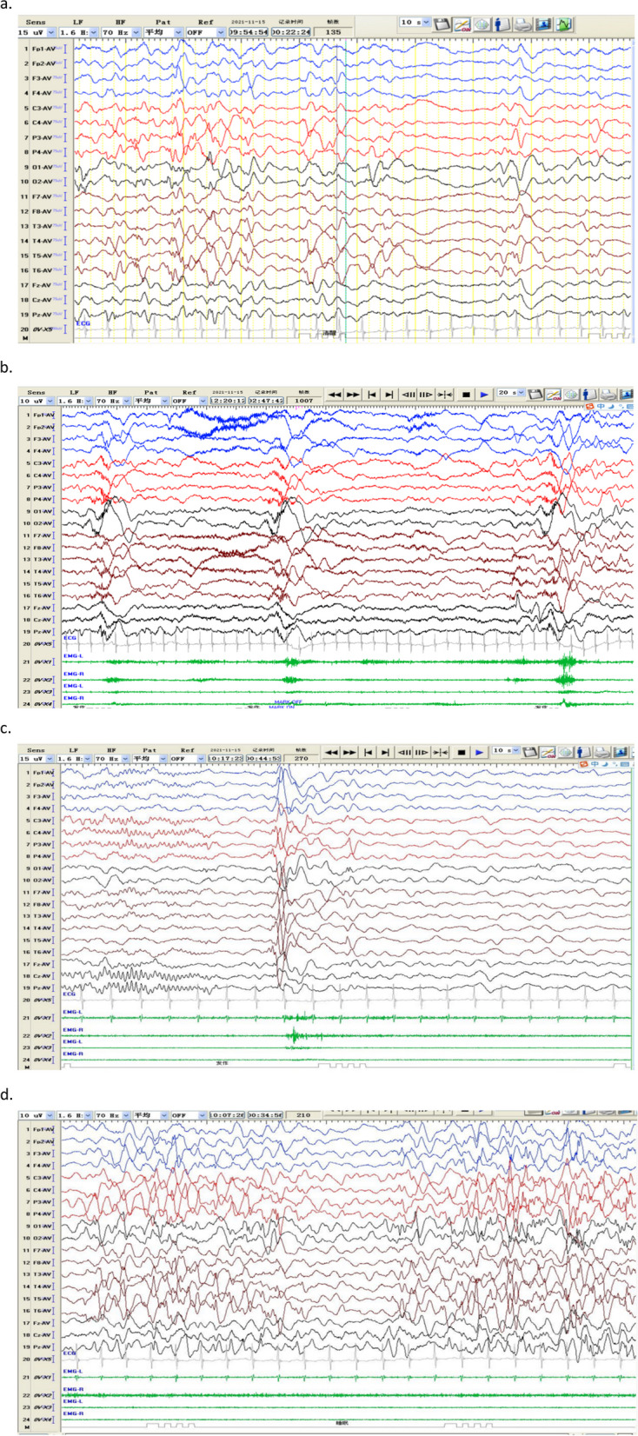Click the 00:22:24 elapsed time field in panel a
638x1436 pixels.
[x=290, y=32]
